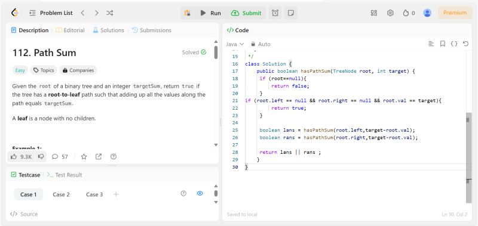Viewport: 478px width, 226px height.
Task: Expand the Companies tag
Action: coord(78,70)
